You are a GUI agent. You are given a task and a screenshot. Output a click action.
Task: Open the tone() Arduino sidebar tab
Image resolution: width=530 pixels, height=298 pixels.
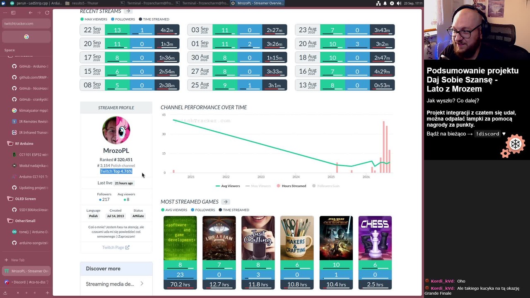click(30, 232)
